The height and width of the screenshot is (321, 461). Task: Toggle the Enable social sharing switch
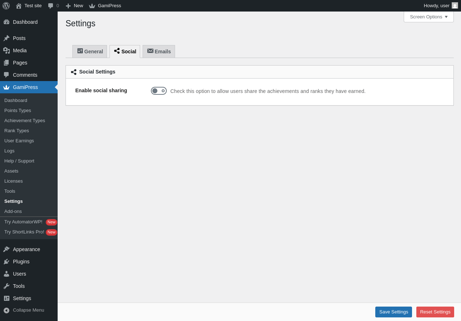coord(159,91)
